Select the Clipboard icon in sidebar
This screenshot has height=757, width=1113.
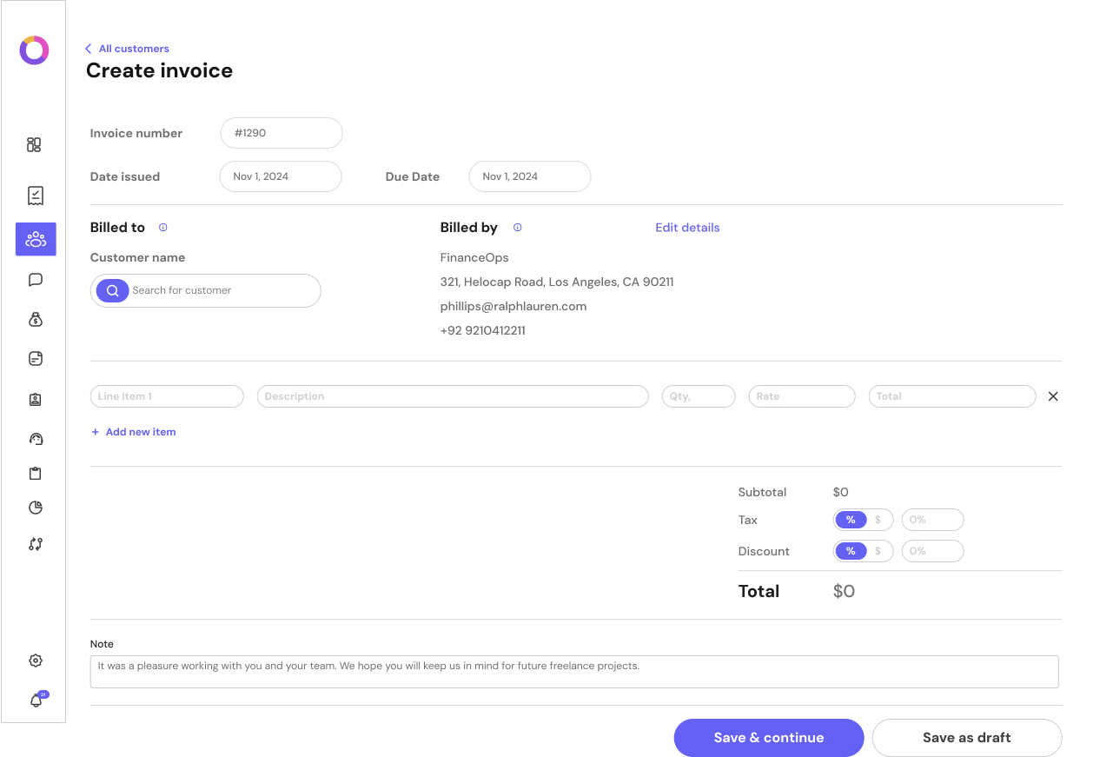click(35, 473)
